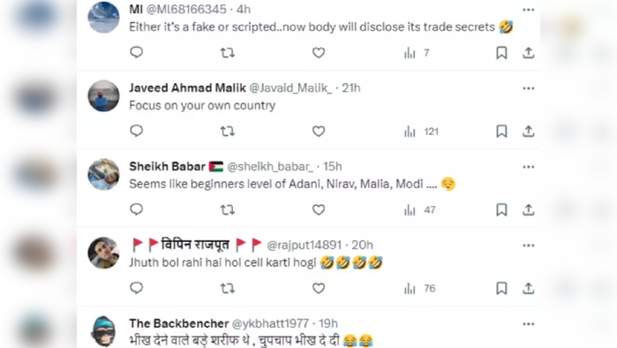Viewport: 617px width, 348px height.
Task: Like the tweet from @rajput14891
Action: tap(319, 289)
